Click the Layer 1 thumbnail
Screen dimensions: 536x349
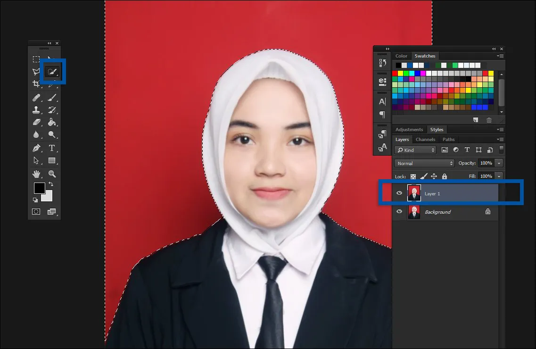pos(414,193)
